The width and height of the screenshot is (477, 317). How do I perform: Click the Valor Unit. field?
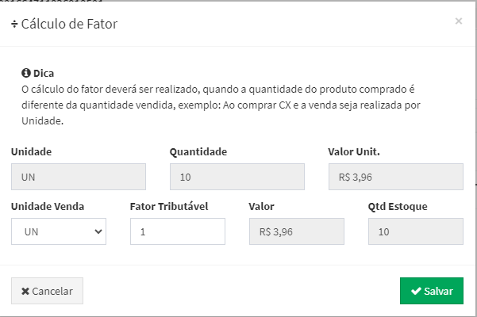(395, 177)
